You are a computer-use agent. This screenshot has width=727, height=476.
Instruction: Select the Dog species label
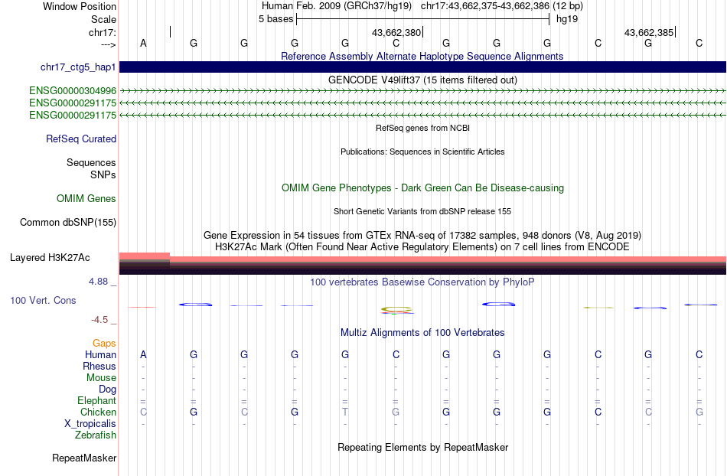click(x=107, y=390)
